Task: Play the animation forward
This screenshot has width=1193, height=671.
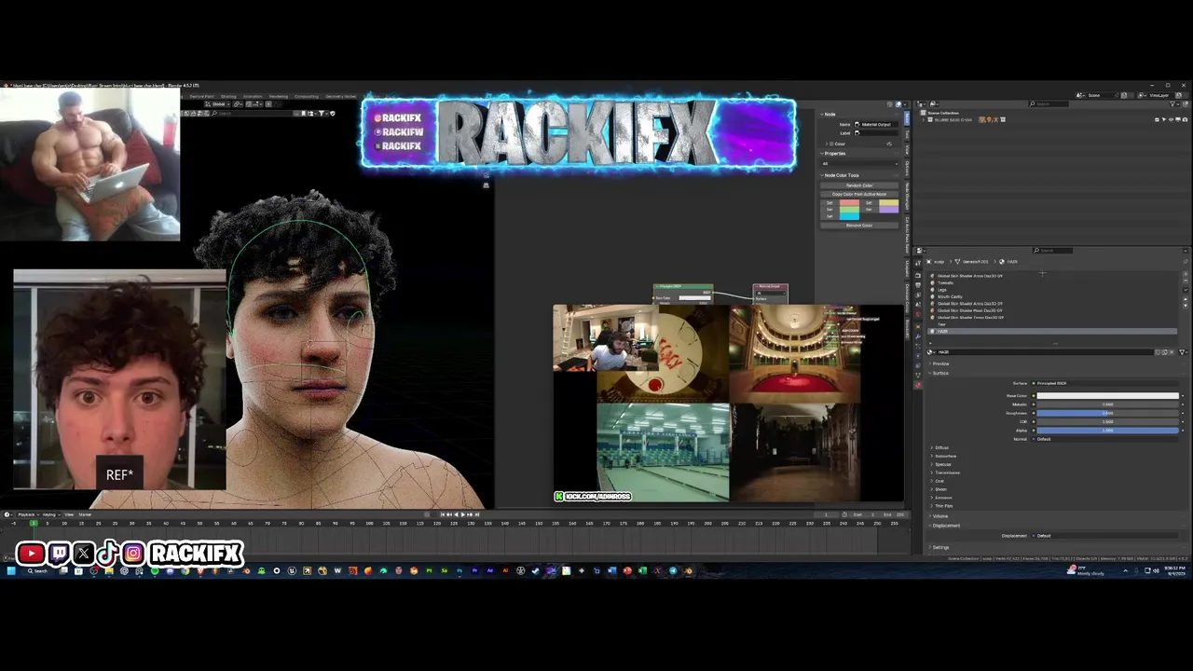Action: click(462, 514)
